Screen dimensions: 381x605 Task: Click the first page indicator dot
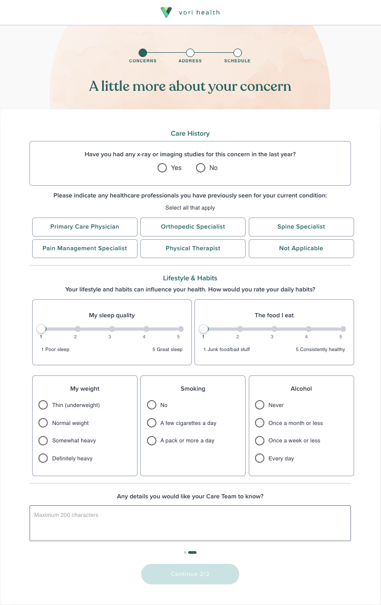coord(185,553)
